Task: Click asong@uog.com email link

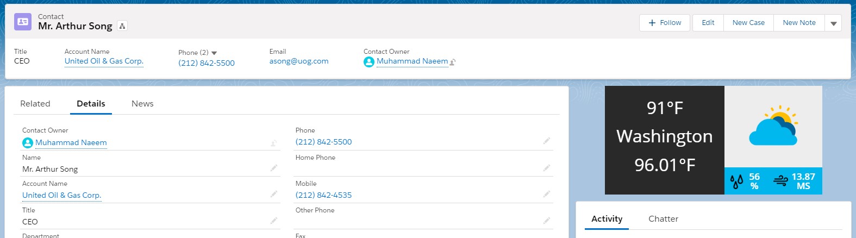Action: [x=299, y=61]
